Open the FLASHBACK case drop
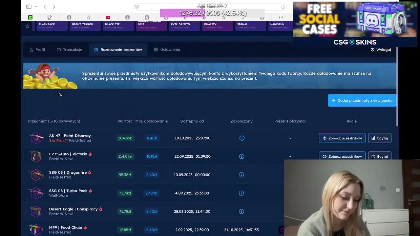 tap(51, 26)
